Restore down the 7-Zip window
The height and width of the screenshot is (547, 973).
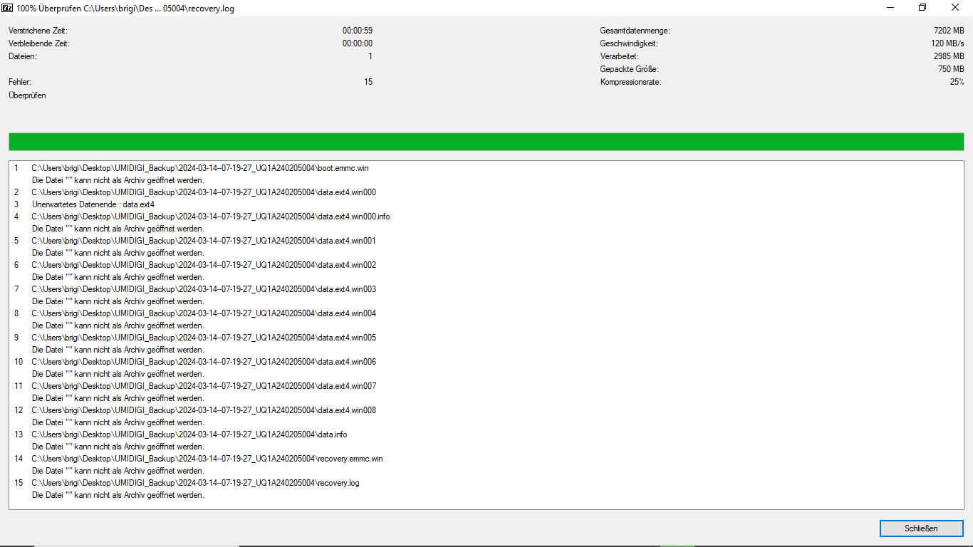[x=922, y=8]
